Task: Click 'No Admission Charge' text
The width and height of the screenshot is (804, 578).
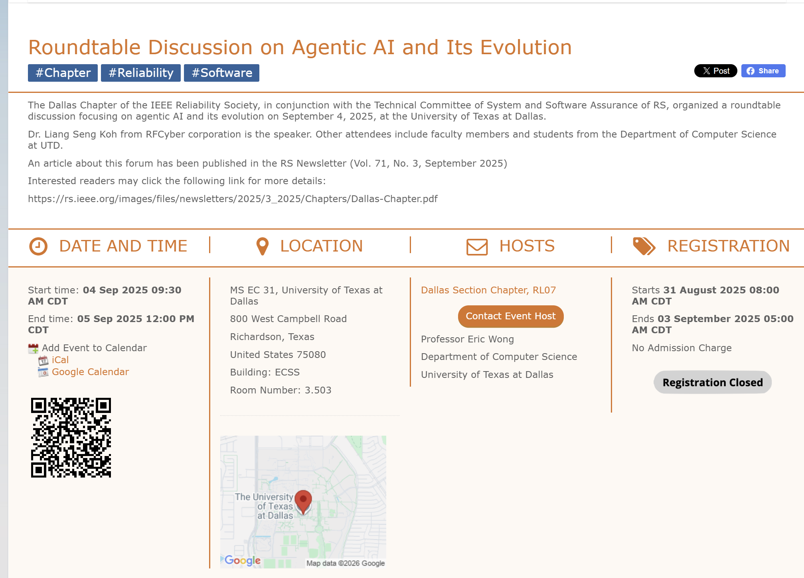Action: [682, 348]
